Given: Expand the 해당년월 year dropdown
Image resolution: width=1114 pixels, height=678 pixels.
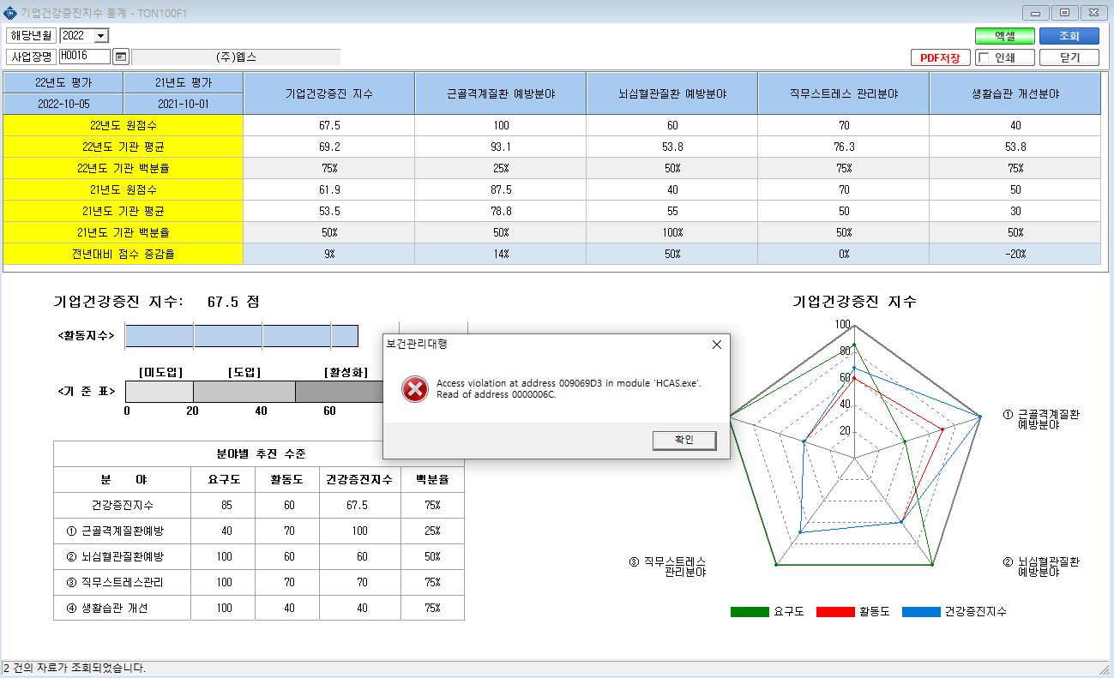Looking at the screenshot, I should [x=101, y=35].
